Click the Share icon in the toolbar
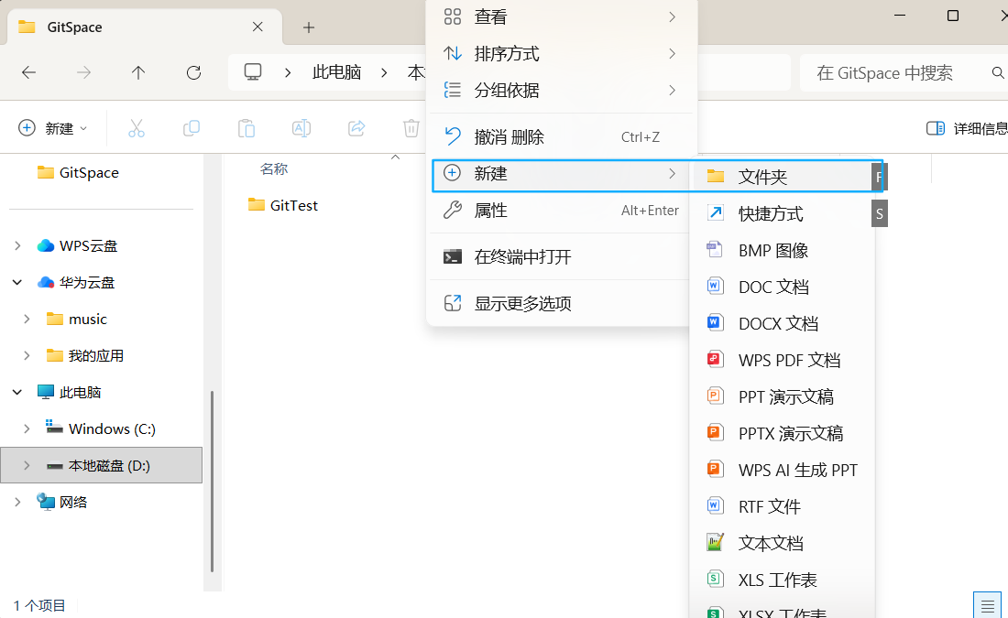Screen dimensions: 1008x618 pos(356,128)
